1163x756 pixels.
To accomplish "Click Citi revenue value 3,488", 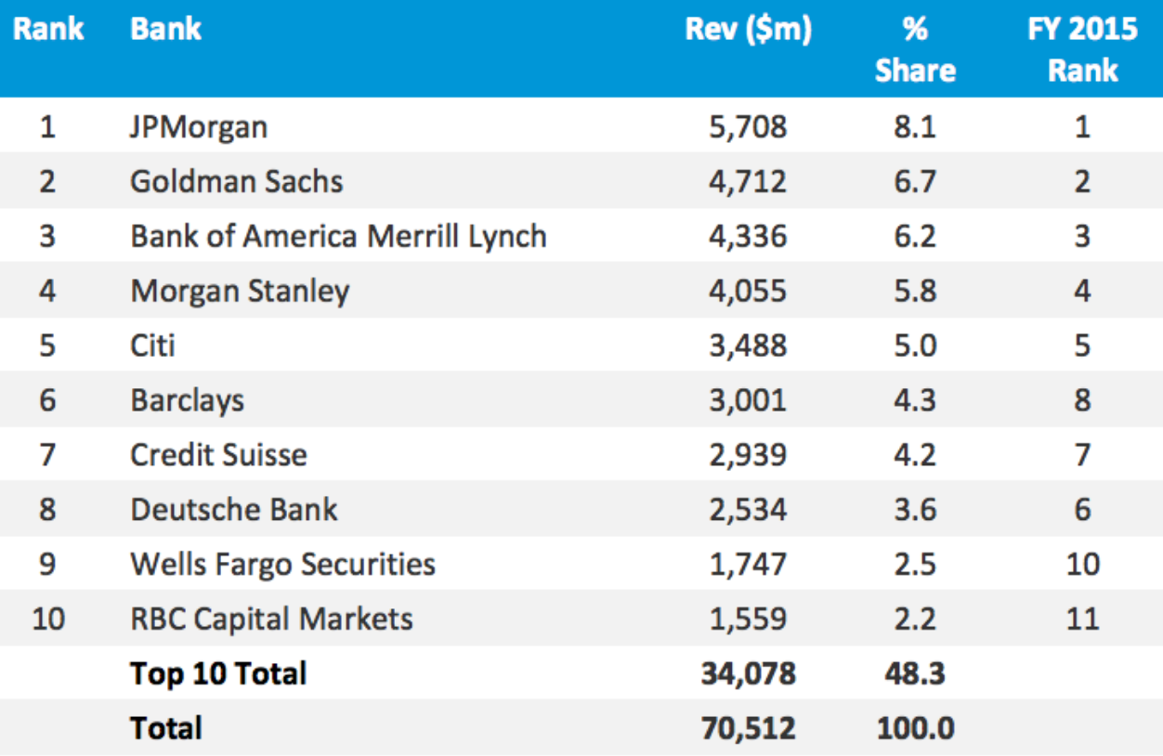I will [748, 346].
